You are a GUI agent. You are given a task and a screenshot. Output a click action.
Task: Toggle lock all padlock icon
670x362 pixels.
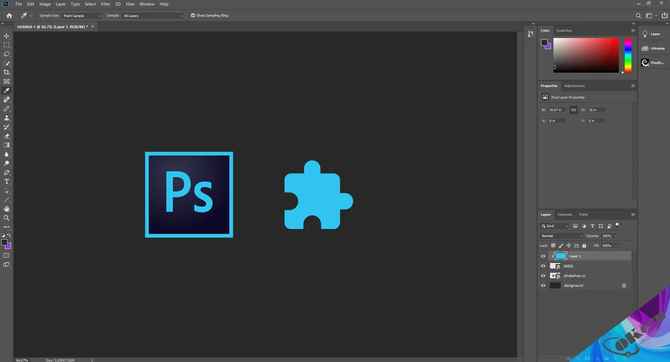584,246
